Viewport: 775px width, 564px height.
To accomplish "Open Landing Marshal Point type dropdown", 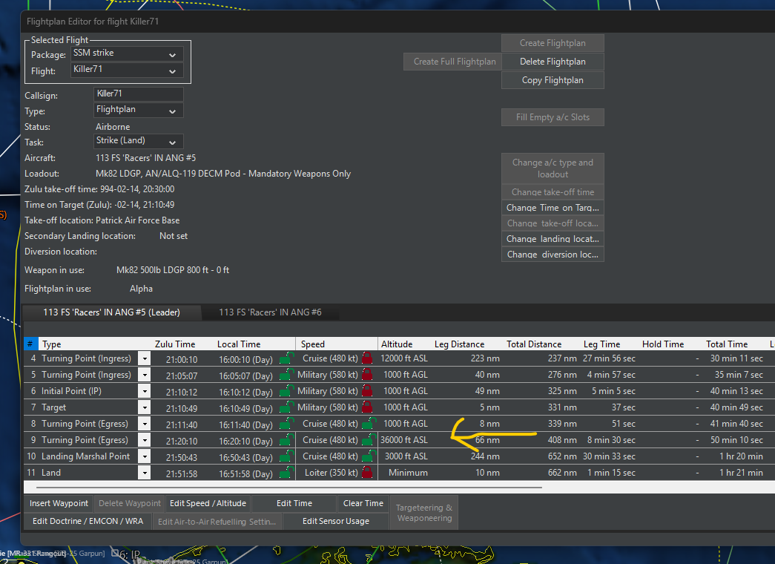I will coord(145,456).
